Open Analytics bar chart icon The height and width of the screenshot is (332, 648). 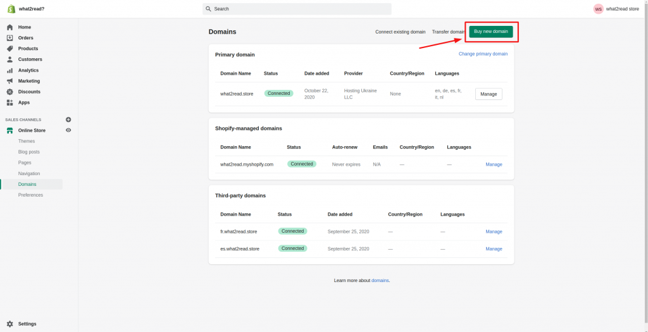(x=10, y=70)
